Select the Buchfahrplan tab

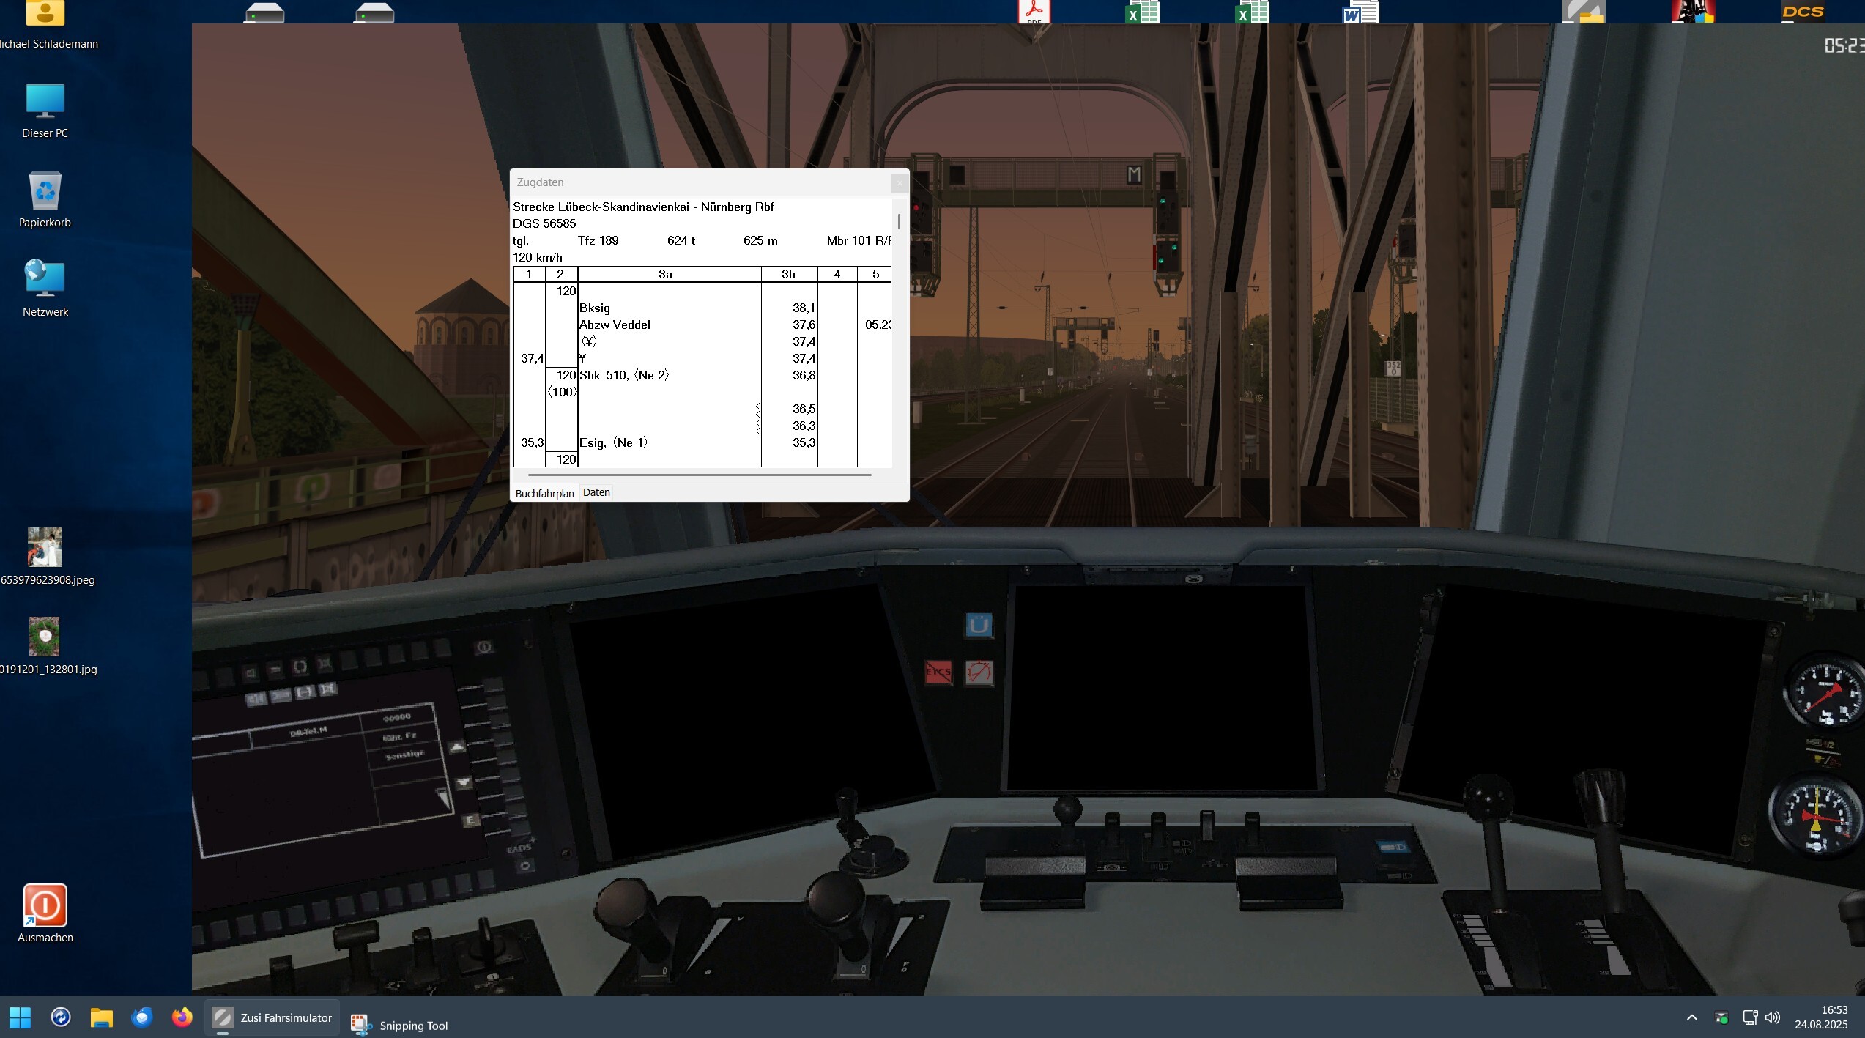[x=544, y=493]
